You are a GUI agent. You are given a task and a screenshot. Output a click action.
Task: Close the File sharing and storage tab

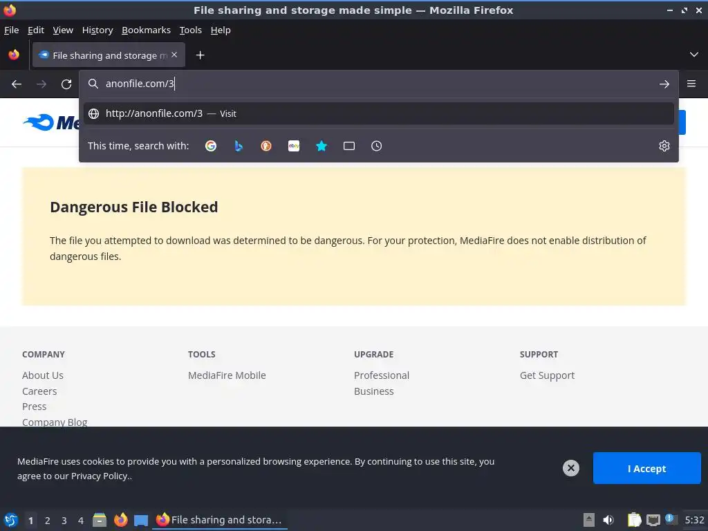tap(174, 55)
